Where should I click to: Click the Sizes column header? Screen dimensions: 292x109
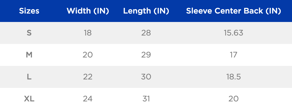[x=29, y=11]
